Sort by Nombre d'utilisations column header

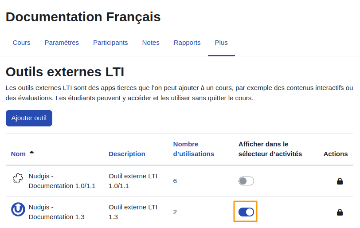(x=194, y=149)
